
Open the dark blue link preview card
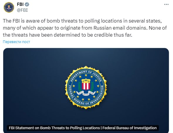[x=86, y=91]
